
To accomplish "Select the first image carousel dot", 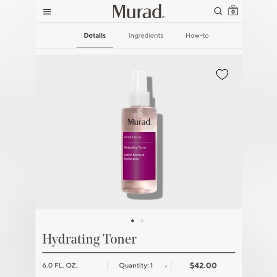I will click(133, 221).
